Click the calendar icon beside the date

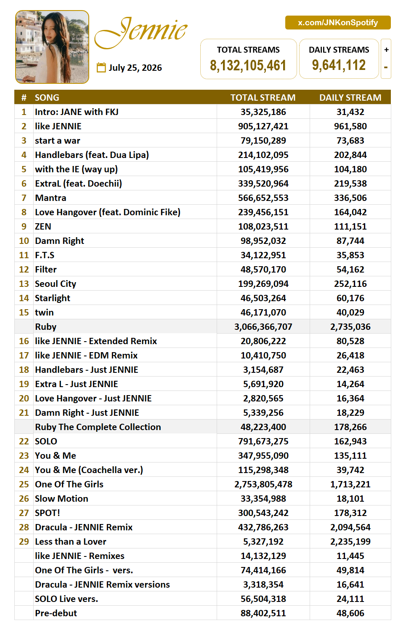point(101,67)
